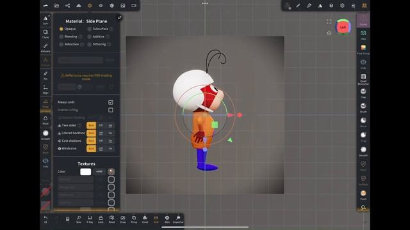The image size is (410, 230).
Task: Select the Gizmo tool in right toolbar
Action: (363, 20)
